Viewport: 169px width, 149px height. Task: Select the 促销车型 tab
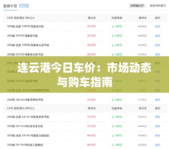[x=10, y=6]
